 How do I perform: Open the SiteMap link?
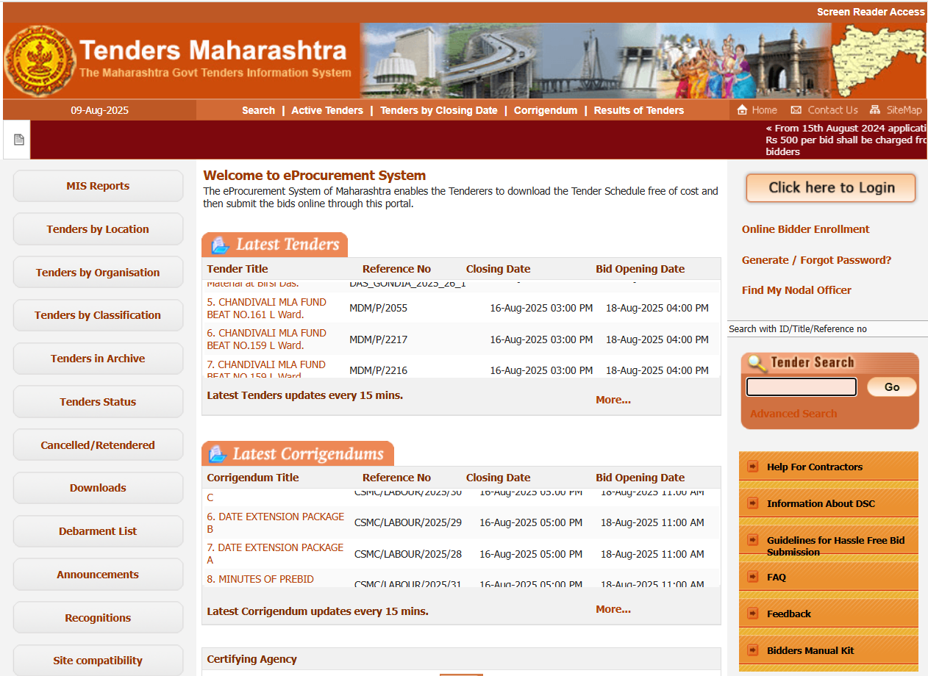coord(904,110)
